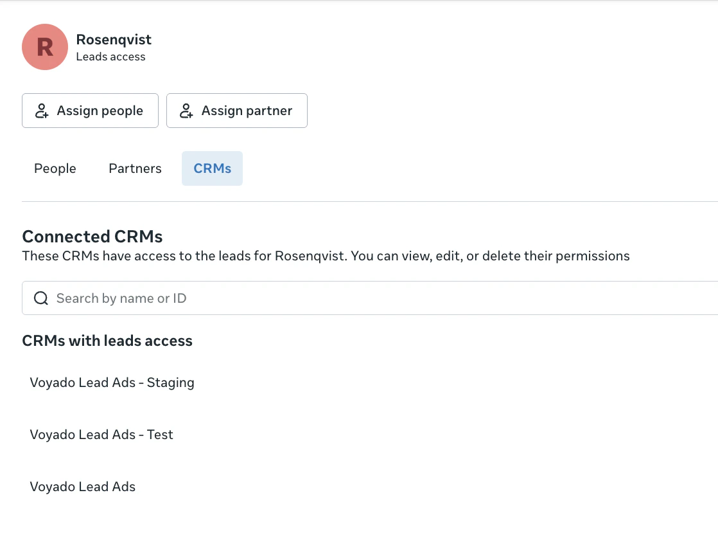The image size is (718, 549).
Task: Select the Voyado Lead Ads CRM entry
Action: point(82,487)
